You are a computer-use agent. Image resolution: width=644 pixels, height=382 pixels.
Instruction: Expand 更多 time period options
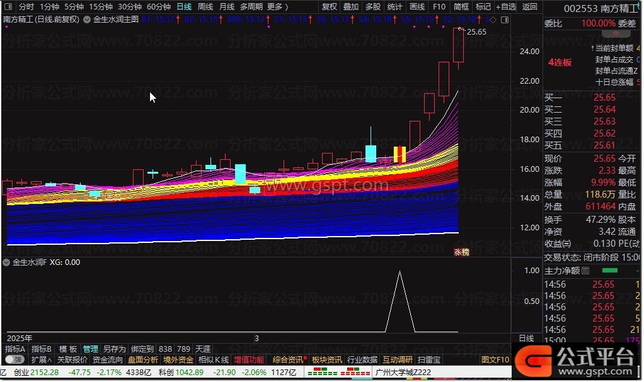277,6
